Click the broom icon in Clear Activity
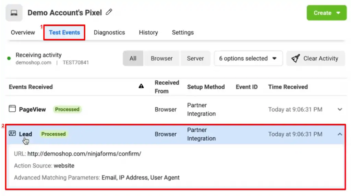Screen dimensions: 351x196 [x=295, y=58]
